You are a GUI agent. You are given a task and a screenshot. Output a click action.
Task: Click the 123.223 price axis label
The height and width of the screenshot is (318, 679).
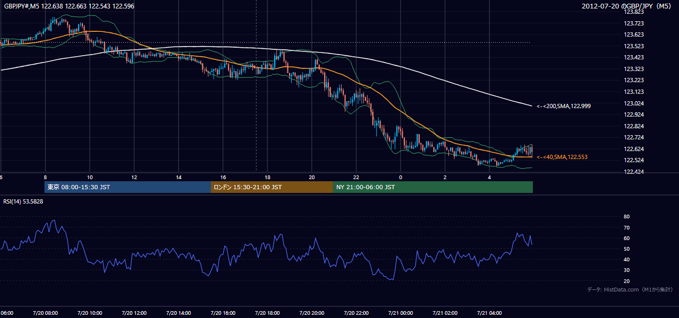tap(633, 81)
